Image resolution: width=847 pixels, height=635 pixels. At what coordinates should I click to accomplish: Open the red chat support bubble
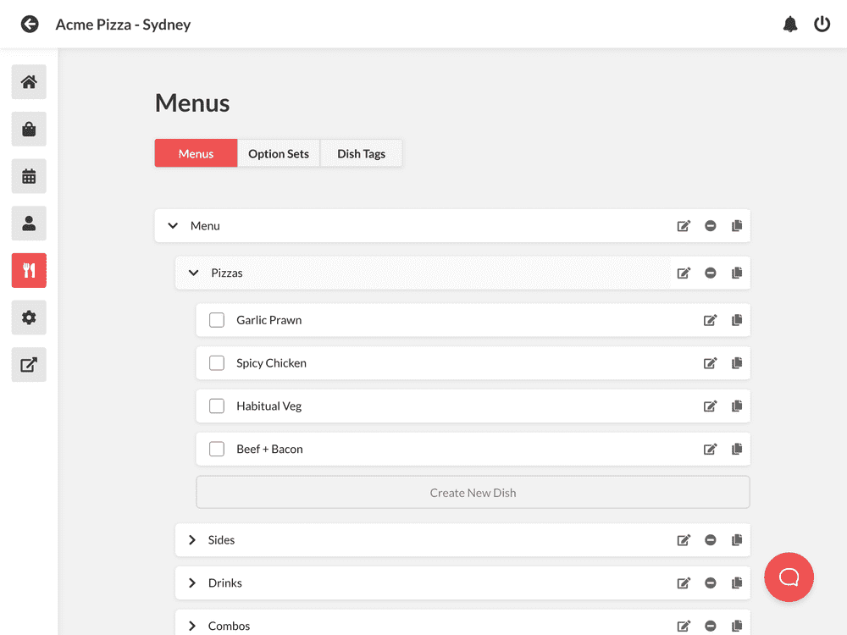click(789, 577)
